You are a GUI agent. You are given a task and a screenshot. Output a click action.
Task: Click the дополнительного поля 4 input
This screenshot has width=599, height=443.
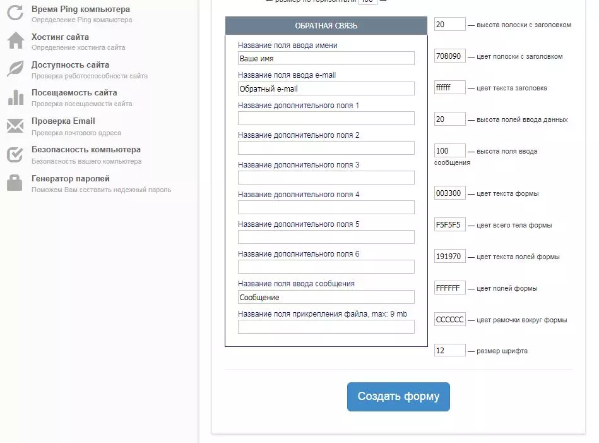[x=326, y=207]
